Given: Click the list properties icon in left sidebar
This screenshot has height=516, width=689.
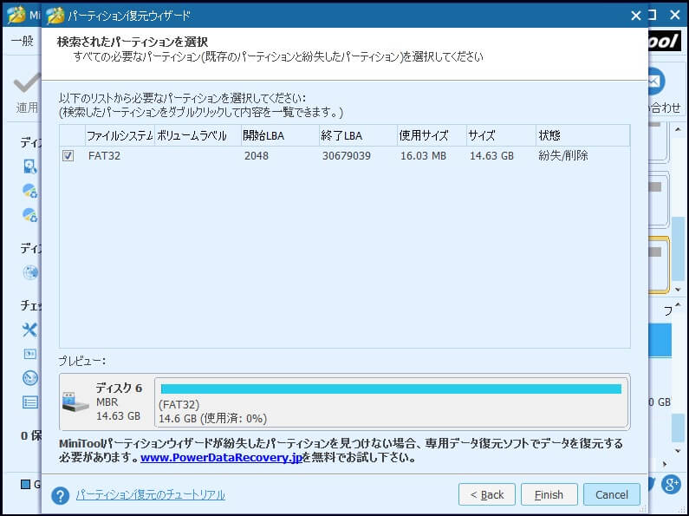Looking at the screenshot, I should coord(30,402).
